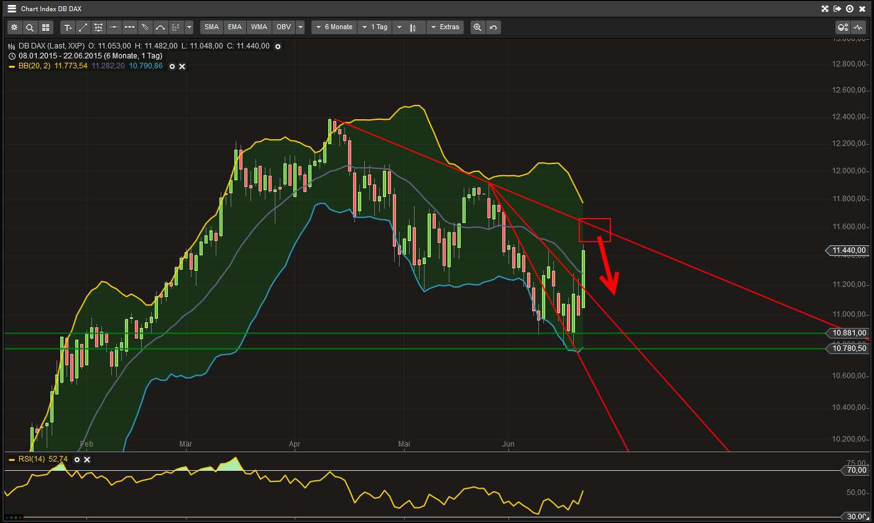Select the text annotation T+ tool
The height and width of the screenshot is (523, 874).
[x=67, y=27]
